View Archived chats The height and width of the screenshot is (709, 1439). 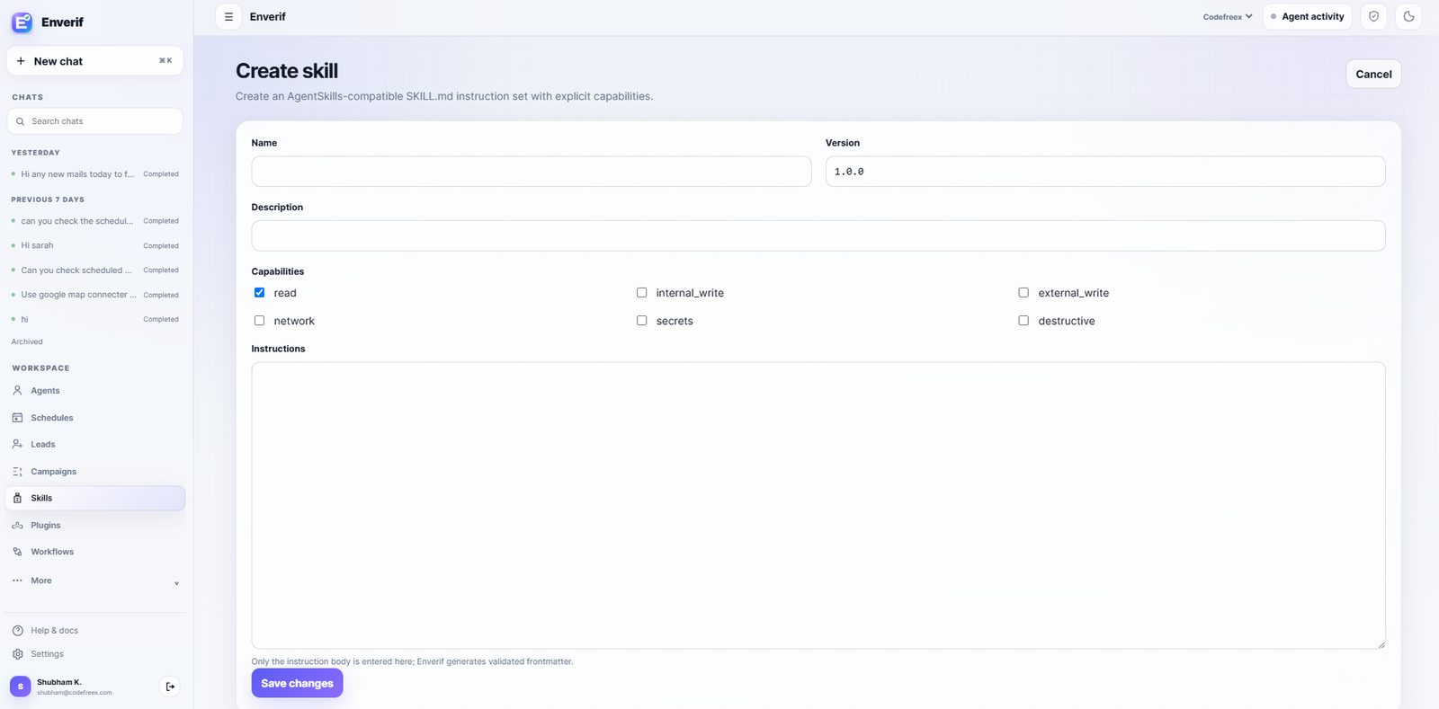coord(27,342)
